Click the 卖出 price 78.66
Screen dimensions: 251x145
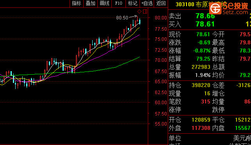point(205,16)
